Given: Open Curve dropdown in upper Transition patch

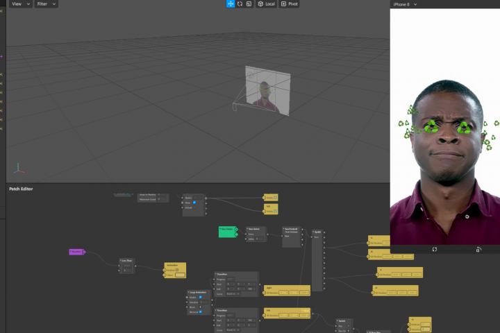Looking at the screenshot, I should point(233,294).
